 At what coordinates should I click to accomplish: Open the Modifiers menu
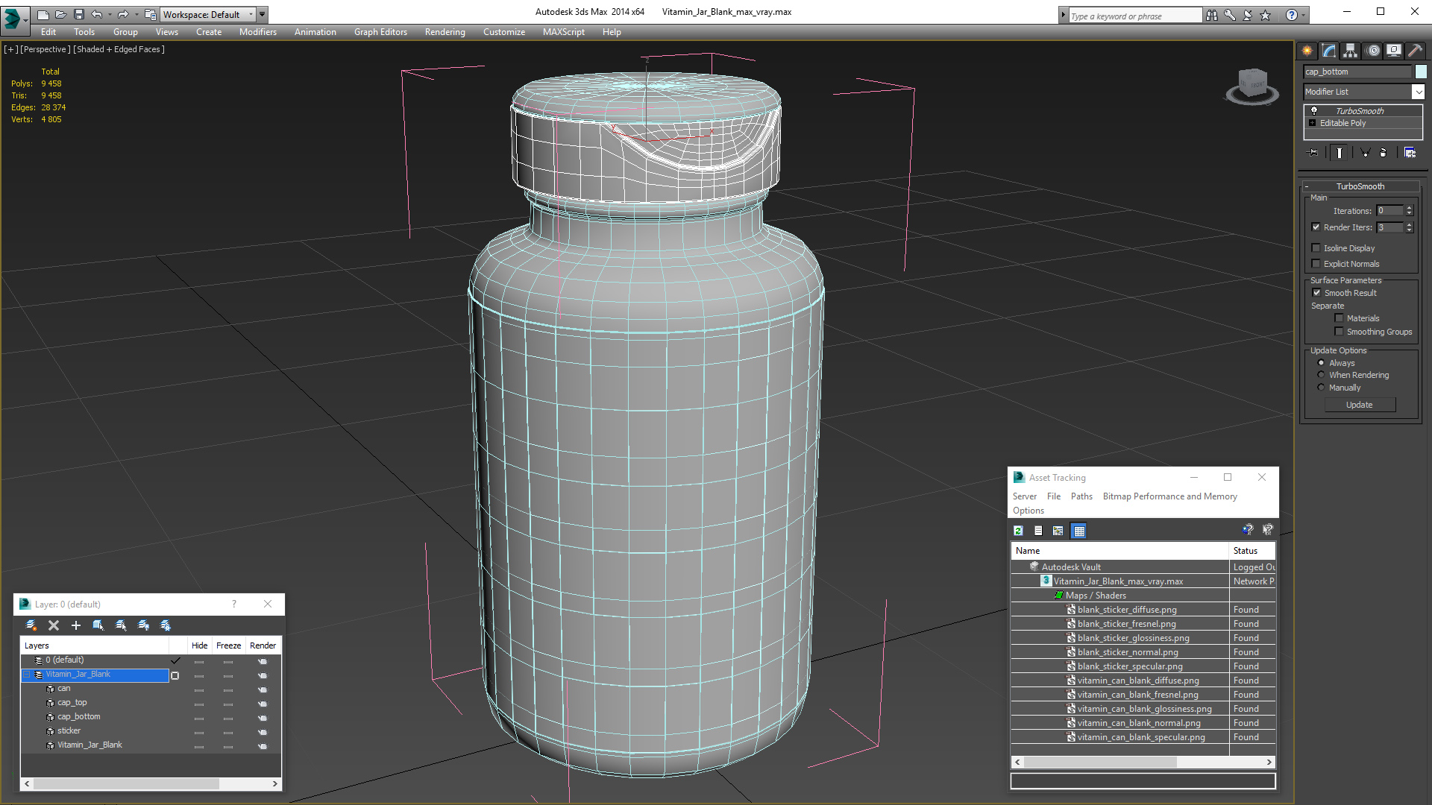[x=255, y=31]
